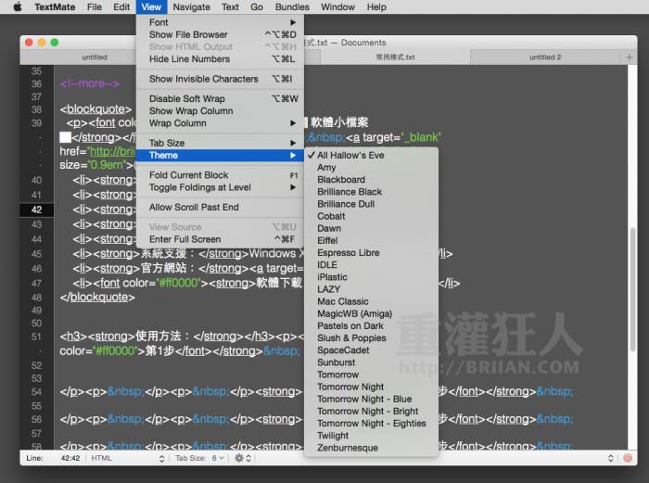The height and width of the screenshot is (483, 649).
Task: Select the LAZY theme
Action: [371, 289]
